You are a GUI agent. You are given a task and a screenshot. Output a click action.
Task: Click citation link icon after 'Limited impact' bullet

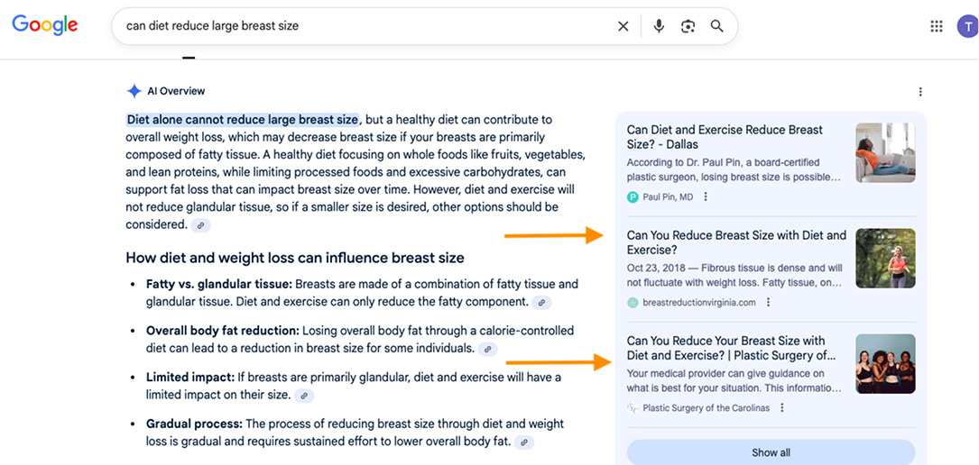tap(304, 396)
